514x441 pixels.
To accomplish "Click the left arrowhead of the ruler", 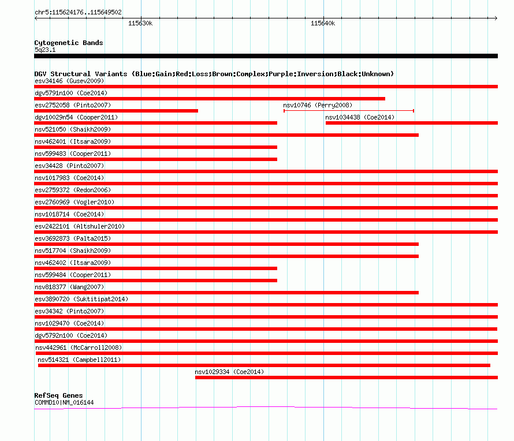I will point(36,18).
